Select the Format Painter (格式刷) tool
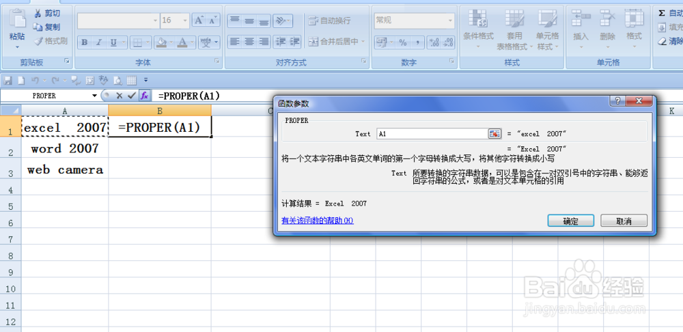The height and width of the screenshot is (332, 683). 50,42
